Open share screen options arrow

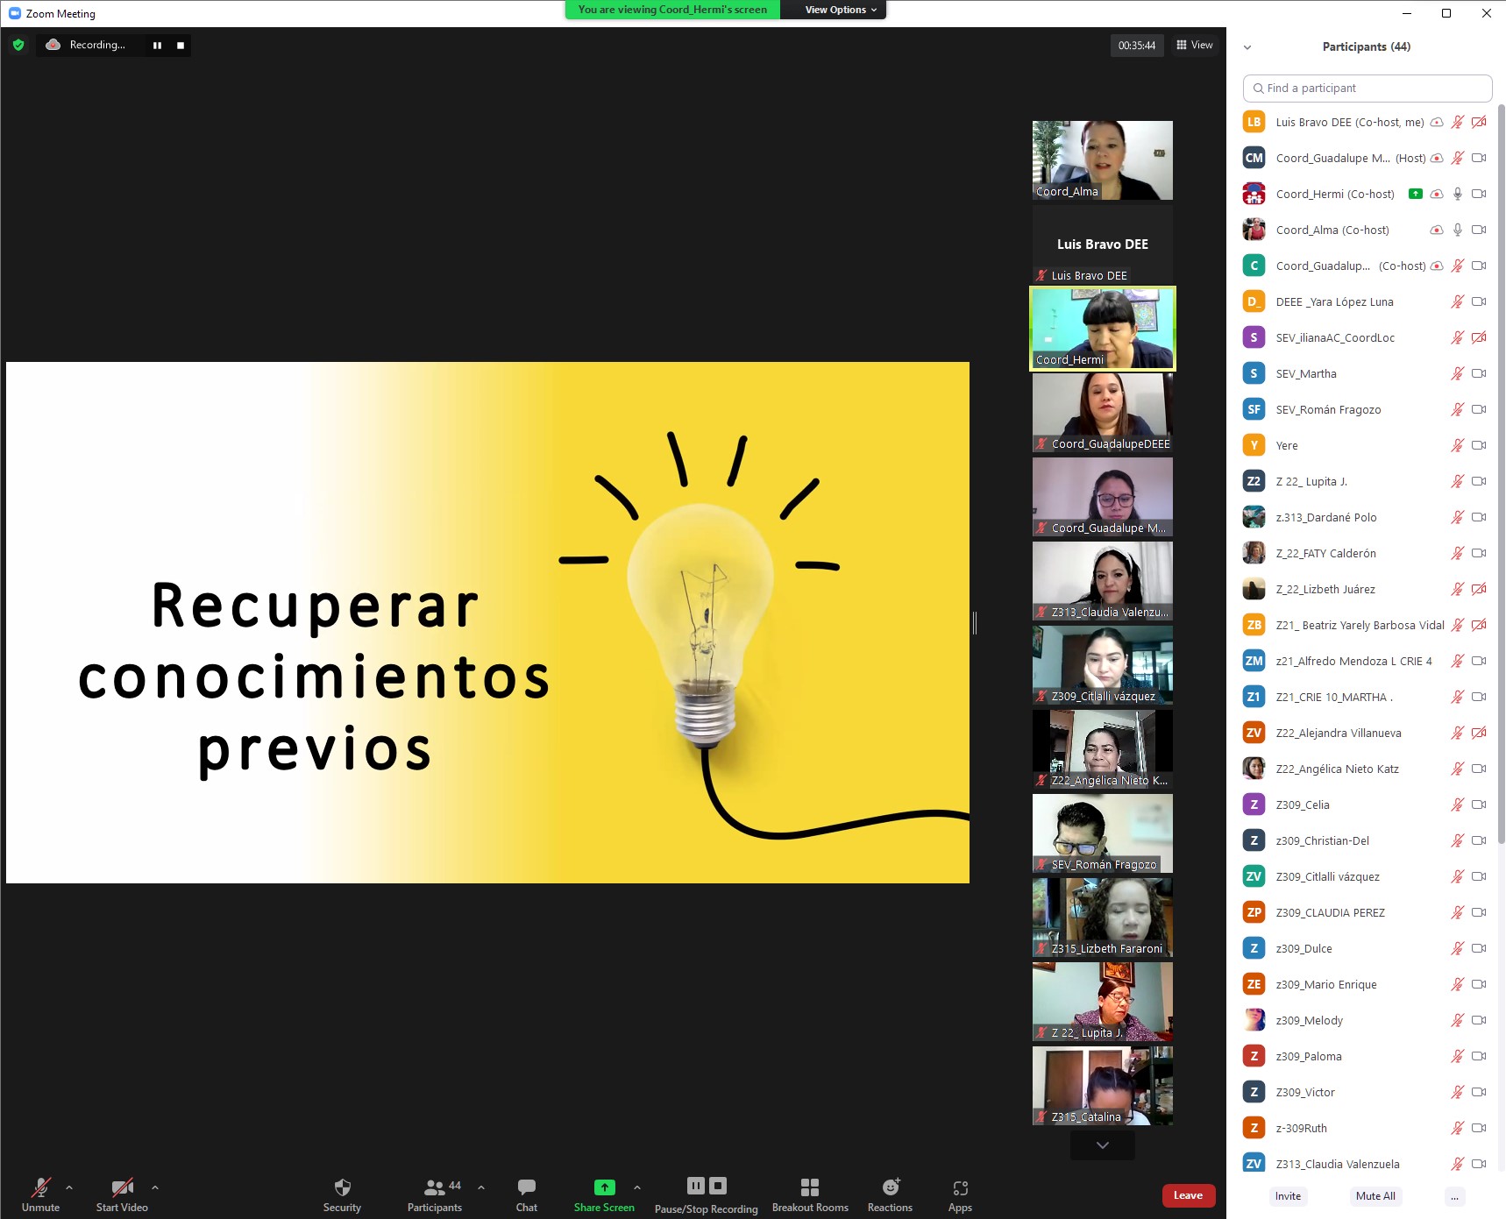click(637, 1187)
